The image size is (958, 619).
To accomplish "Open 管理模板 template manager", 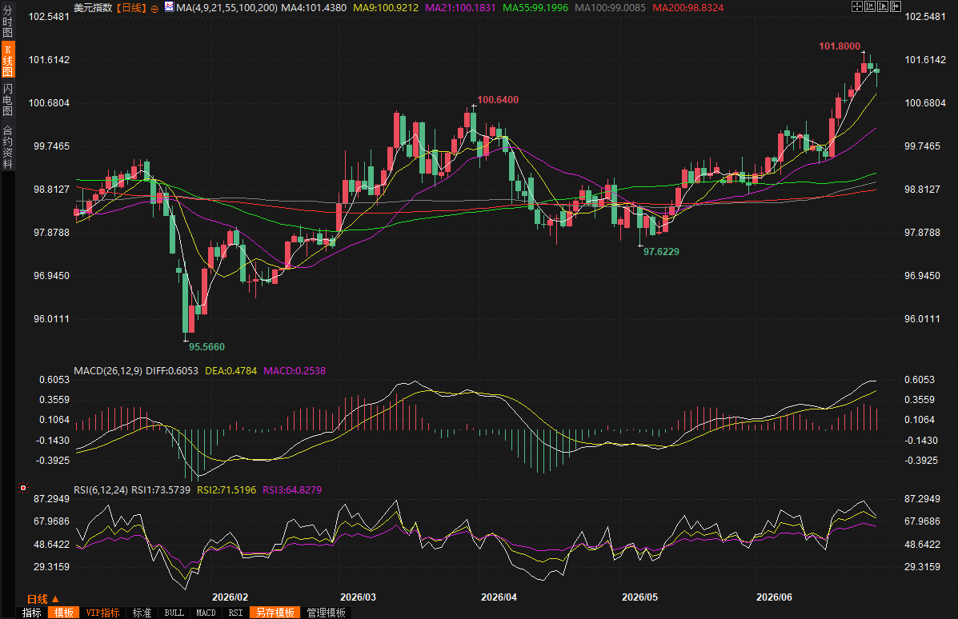I will pyautogui.click(x=327, y=613).
